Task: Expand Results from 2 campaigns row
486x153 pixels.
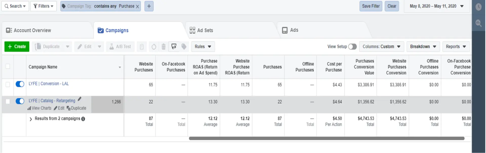Action: click(x=31, y=119)
